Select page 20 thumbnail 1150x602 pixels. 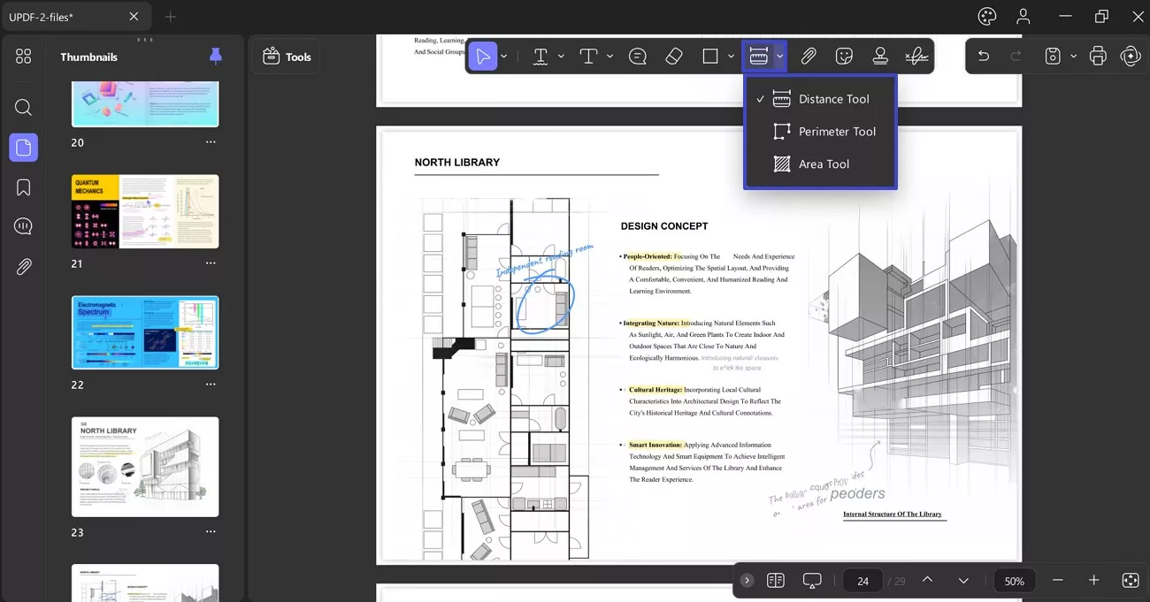tap(145, 103)
